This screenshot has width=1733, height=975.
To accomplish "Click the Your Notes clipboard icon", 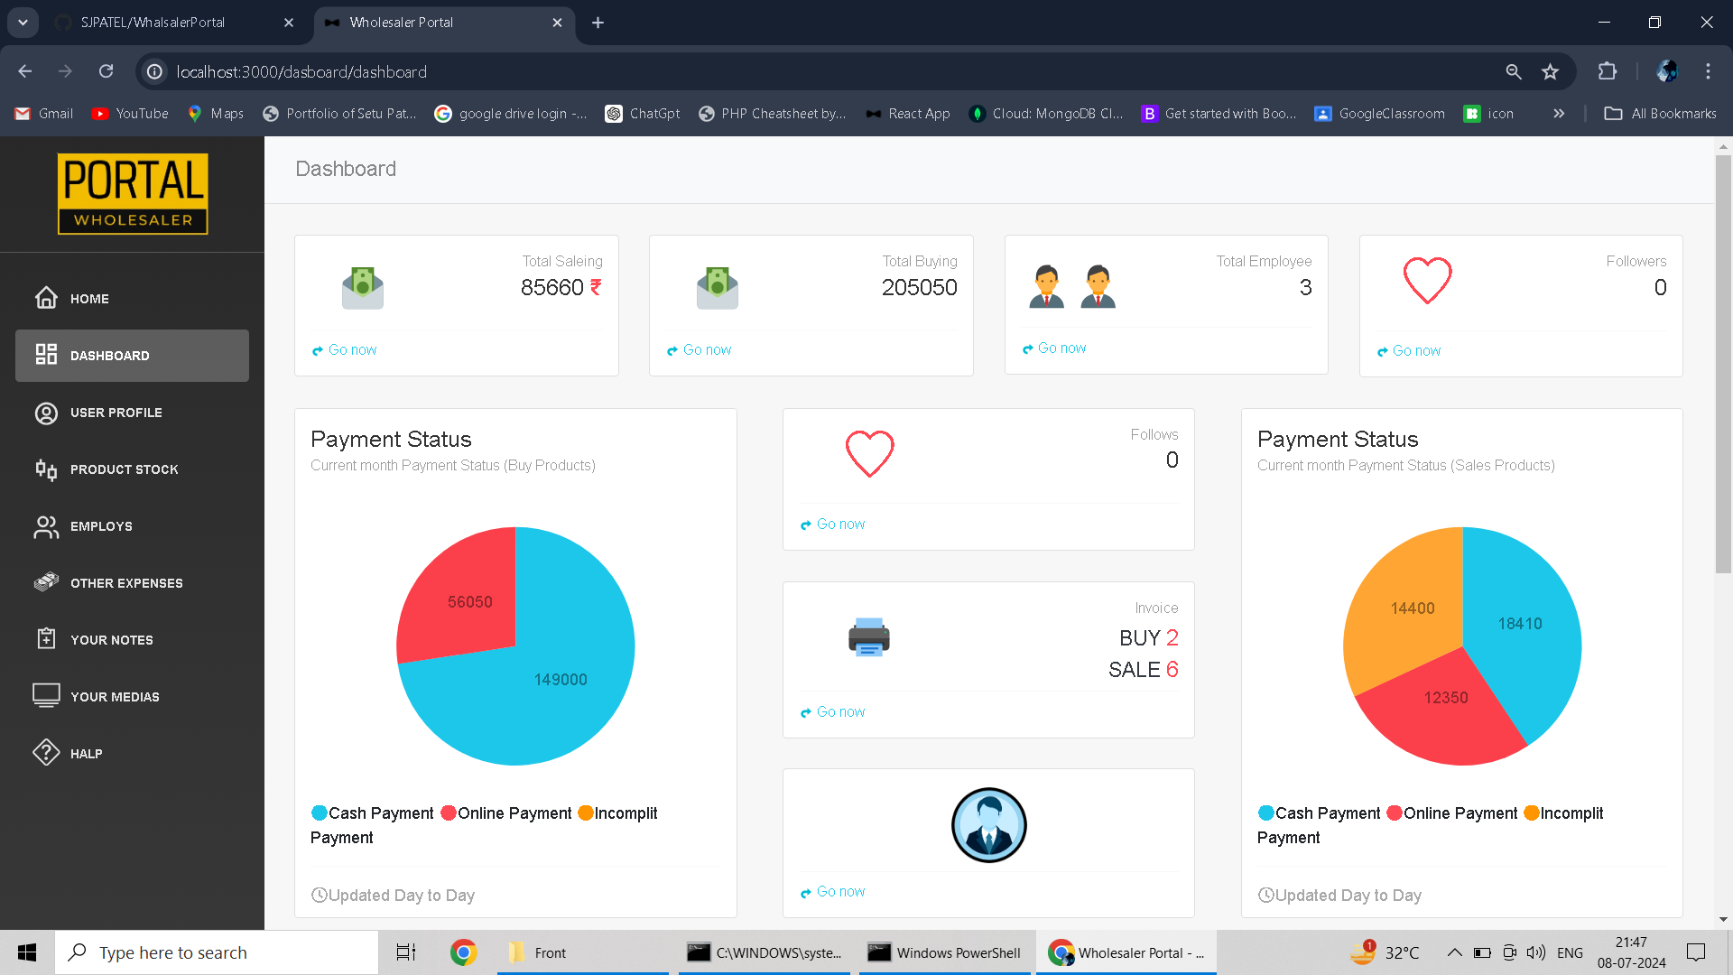I will point(46,639).
